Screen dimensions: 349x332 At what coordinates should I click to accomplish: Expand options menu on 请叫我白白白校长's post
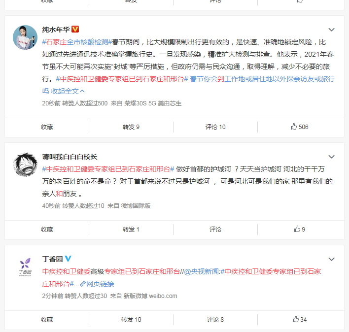click(331, 157)
